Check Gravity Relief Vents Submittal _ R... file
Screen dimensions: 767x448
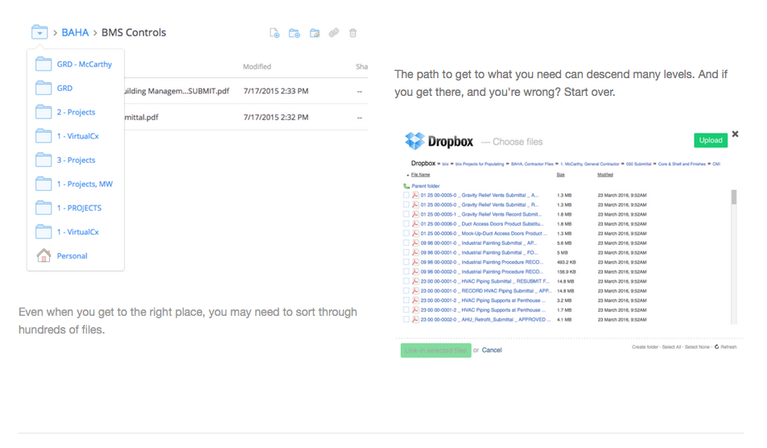(x=406, y=205)
